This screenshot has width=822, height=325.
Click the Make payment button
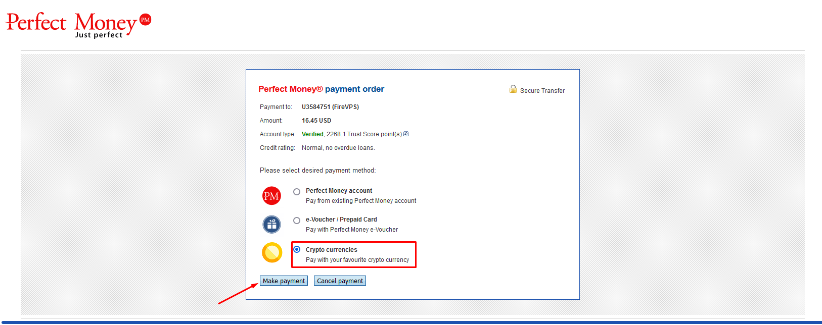pyautogui.click(x=284, y=281)
